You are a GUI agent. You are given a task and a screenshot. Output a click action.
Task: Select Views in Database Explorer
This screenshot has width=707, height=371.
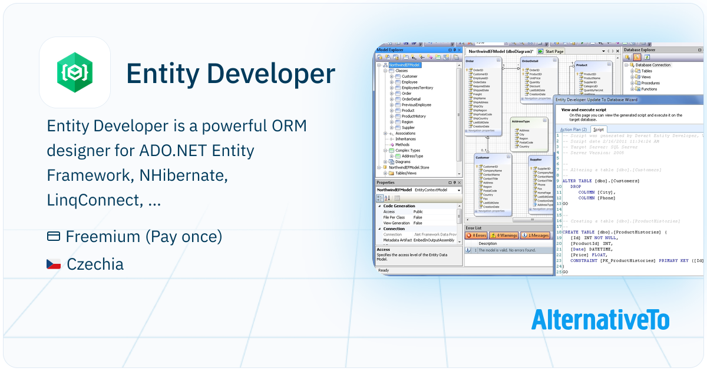(646, 77)
